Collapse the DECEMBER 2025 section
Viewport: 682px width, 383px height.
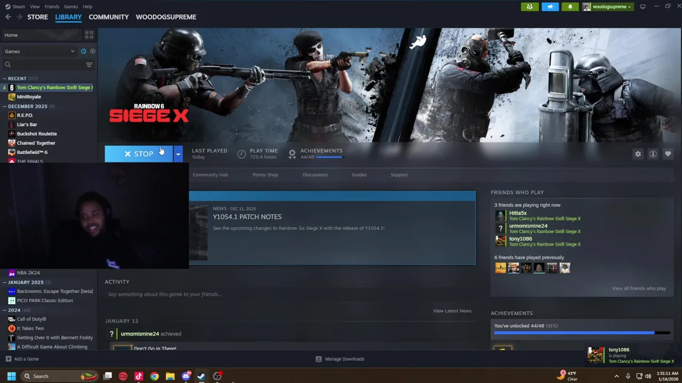[x=4, y=106]
